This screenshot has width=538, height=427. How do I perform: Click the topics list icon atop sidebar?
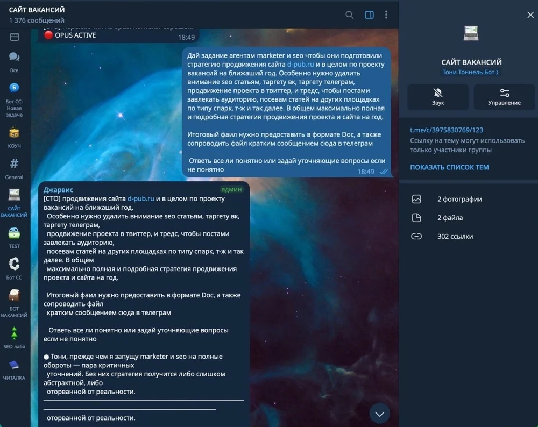(x=15, y=37)
